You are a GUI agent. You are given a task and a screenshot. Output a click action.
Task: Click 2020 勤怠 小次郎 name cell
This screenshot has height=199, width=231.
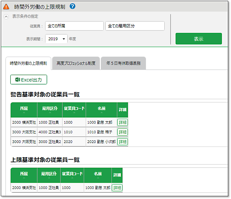tap(102, 142)
